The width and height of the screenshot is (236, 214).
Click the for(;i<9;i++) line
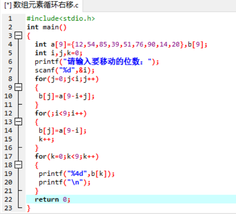(61, 113)
